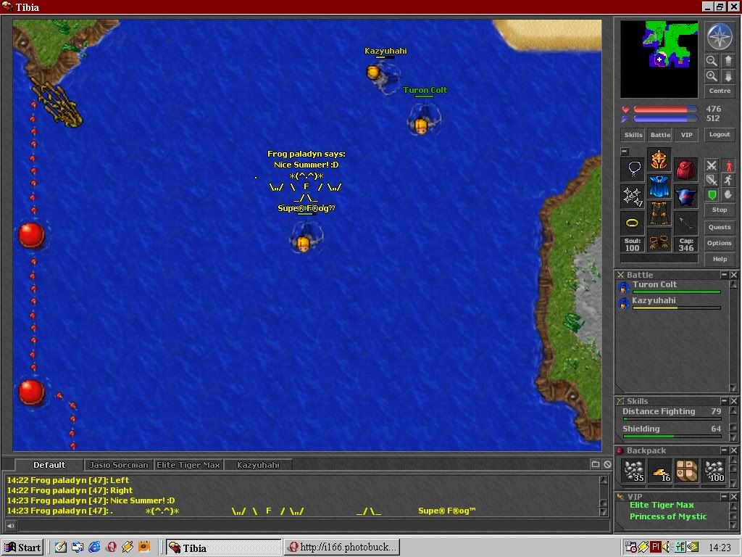Click the boots slot
This screenshot has width=742, height=557.
(659, 239)
